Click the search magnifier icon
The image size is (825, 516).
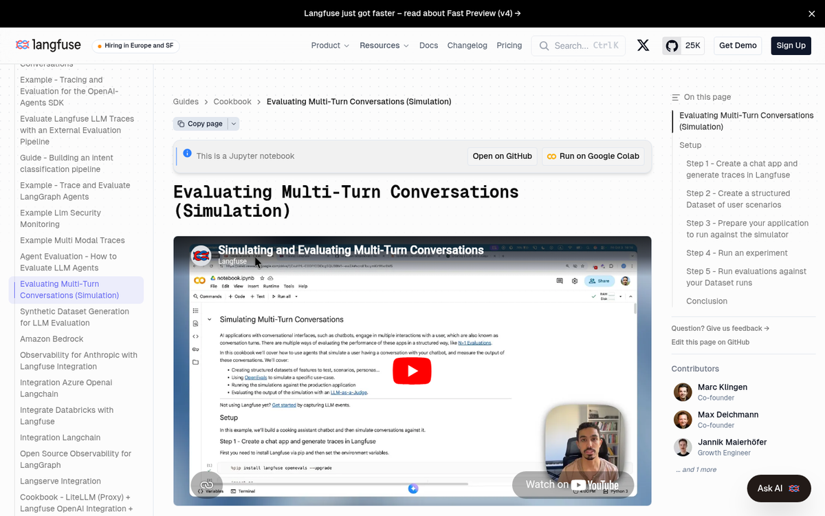pyautogui.click(x=544, y=45)
